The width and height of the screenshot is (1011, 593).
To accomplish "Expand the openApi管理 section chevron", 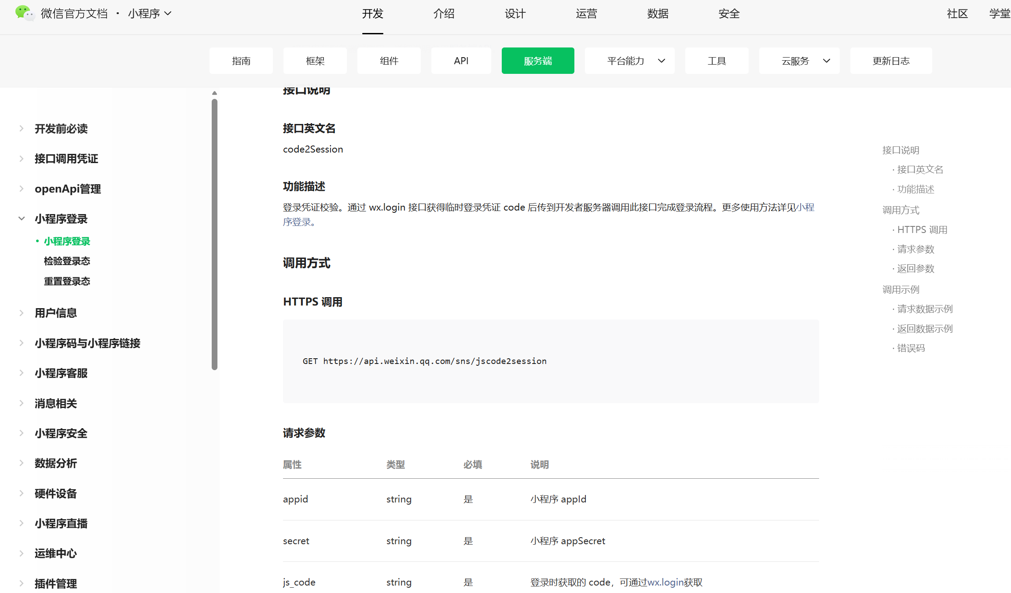I will 21,189.
